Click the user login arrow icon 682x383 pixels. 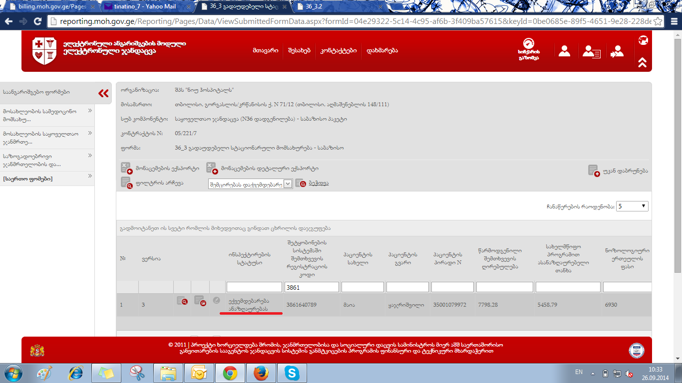(617, 51)
